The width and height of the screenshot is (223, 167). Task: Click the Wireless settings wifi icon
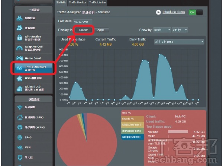[20, 107]
